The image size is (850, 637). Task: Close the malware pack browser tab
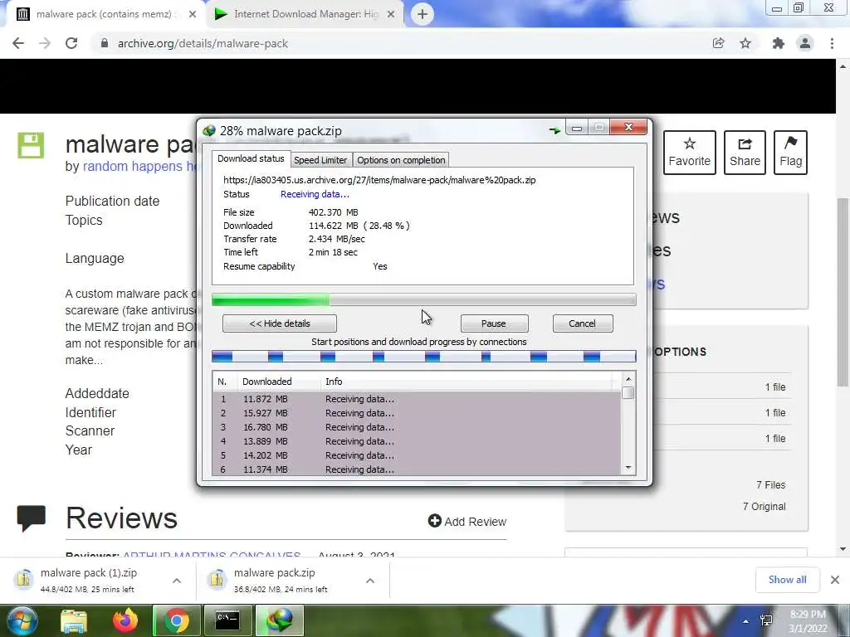coord(193,15)
